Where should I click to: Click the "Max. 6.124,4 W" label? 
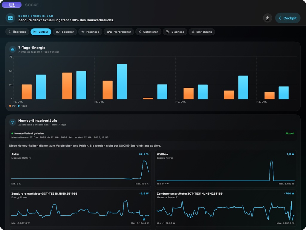click(x=140, y=223)
